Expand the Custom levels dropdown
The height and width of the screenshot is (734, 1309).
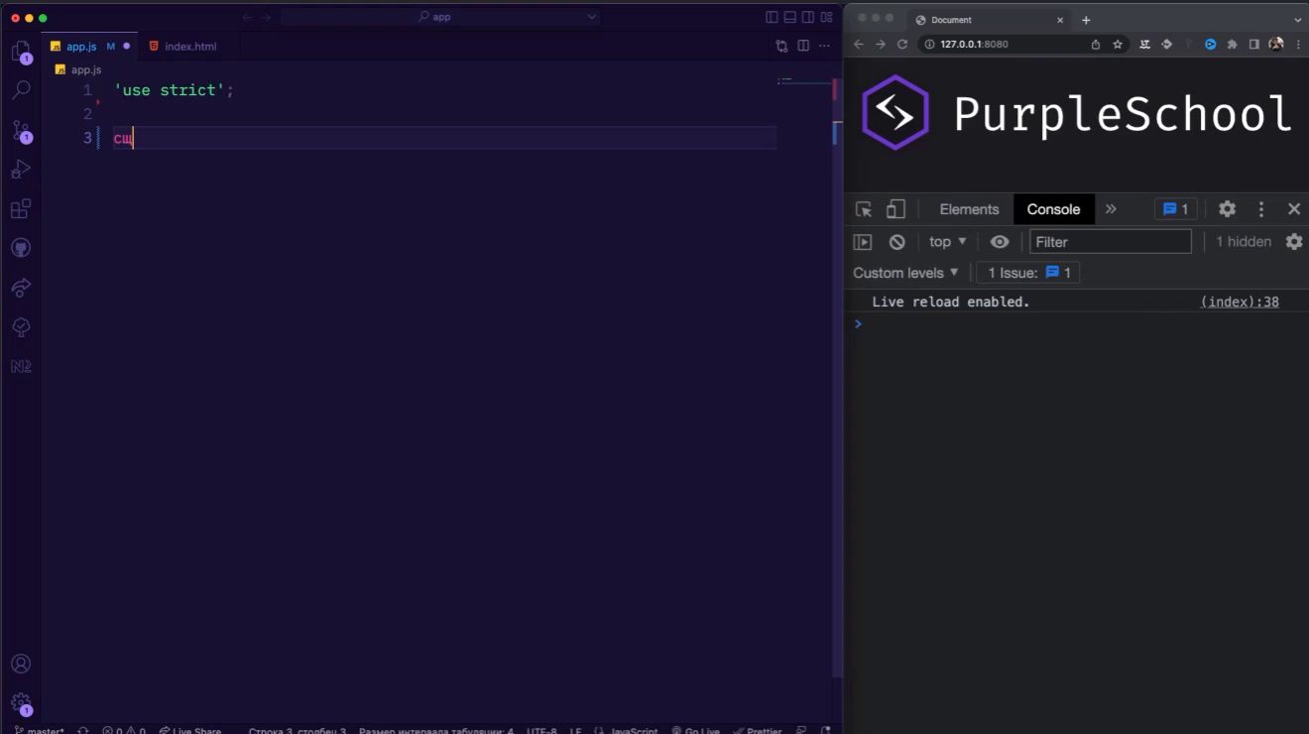coord(905,273)
